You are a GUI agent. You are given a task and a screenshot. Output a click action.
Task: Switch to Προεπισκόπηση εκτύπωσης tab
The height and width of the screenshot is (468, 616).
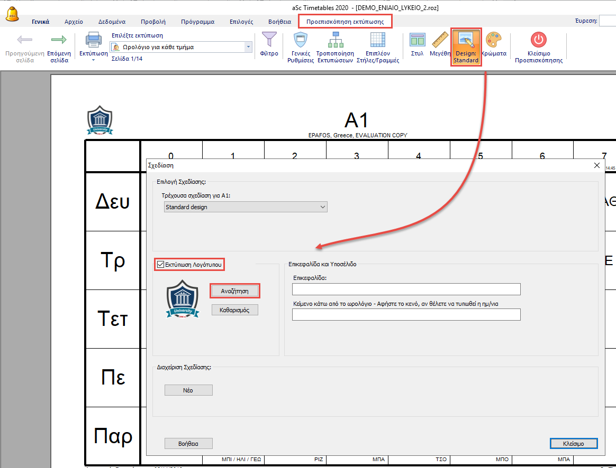click(x=345, y=22)
